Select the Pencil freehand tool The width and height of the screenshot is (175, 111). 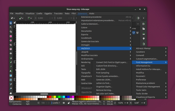(11, 62)
